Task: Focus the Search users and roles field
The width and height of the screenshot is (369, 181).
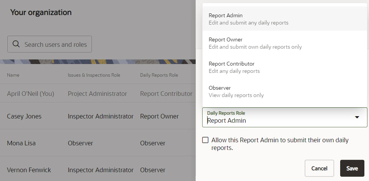Action: [50, 44]
